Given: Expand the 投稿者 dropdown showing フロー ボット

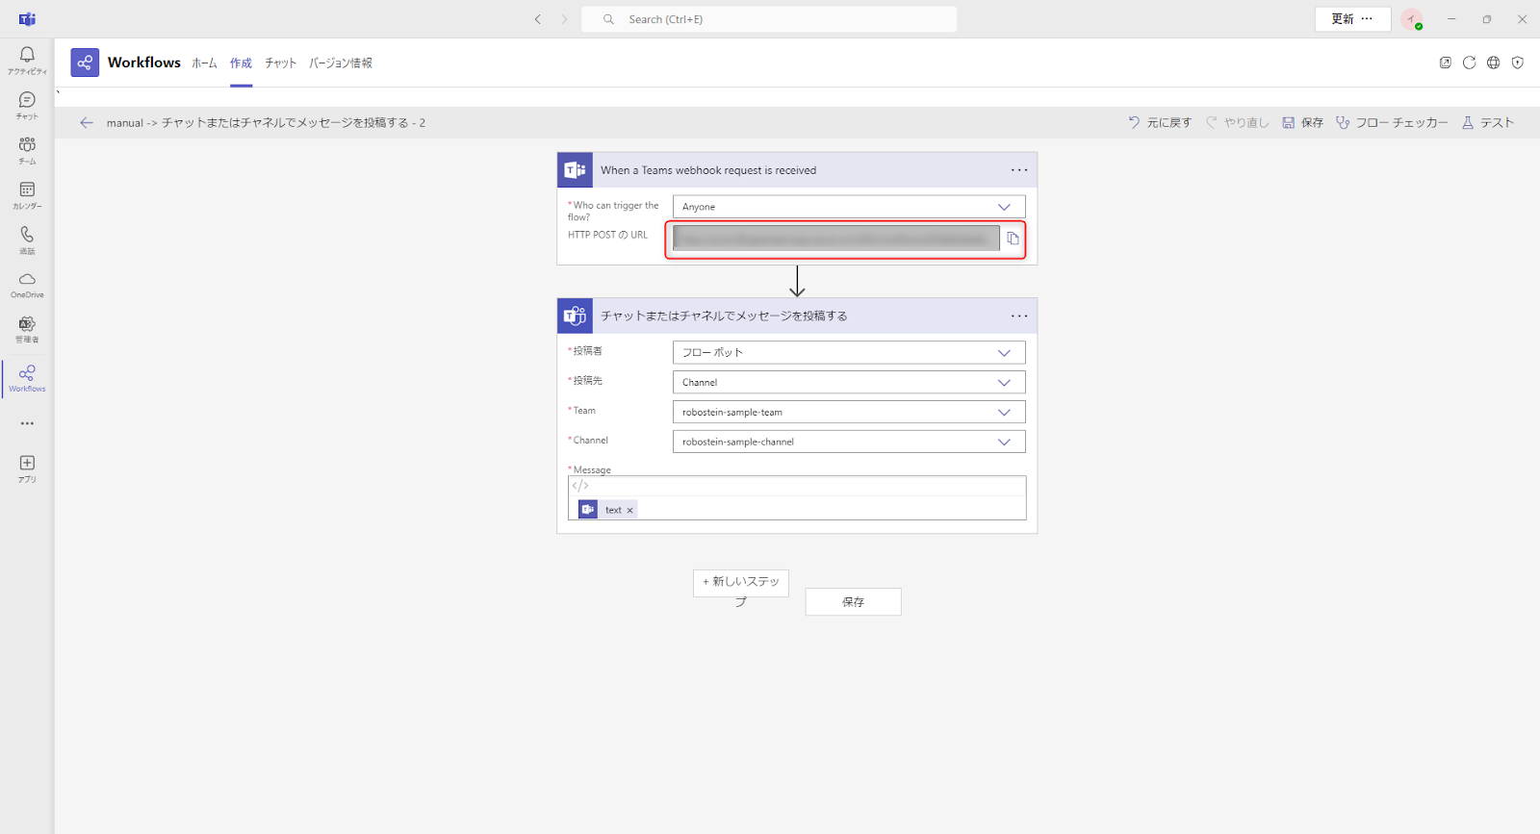Looking at the screenshot, I should [849, 352].
